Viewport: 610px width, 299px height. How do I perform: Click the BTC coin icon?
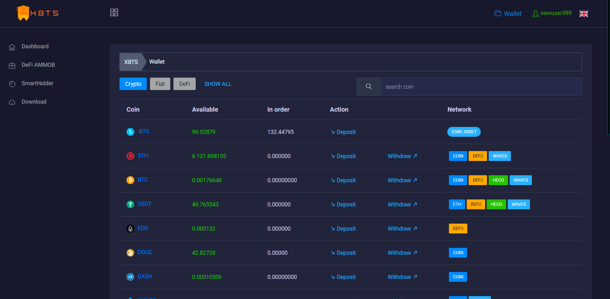click(x=130, y=180)
